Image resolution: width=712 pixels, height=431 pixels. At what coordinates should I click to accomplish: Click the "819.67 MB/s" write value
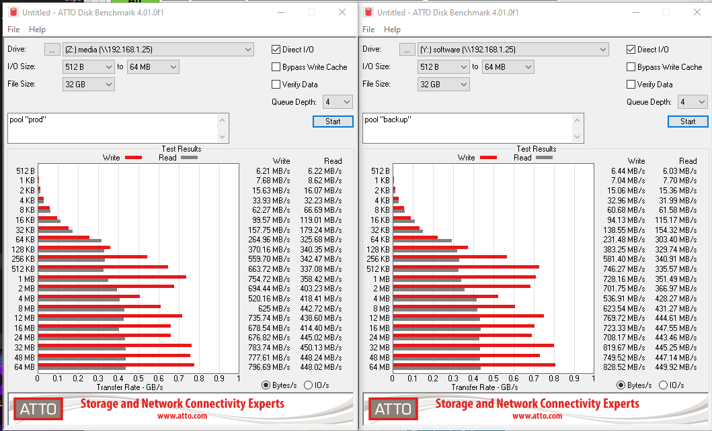point(625,348)
